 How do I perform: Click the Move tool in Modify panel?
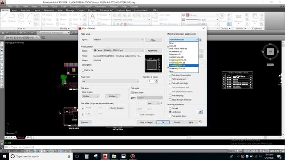coord(47,15)
